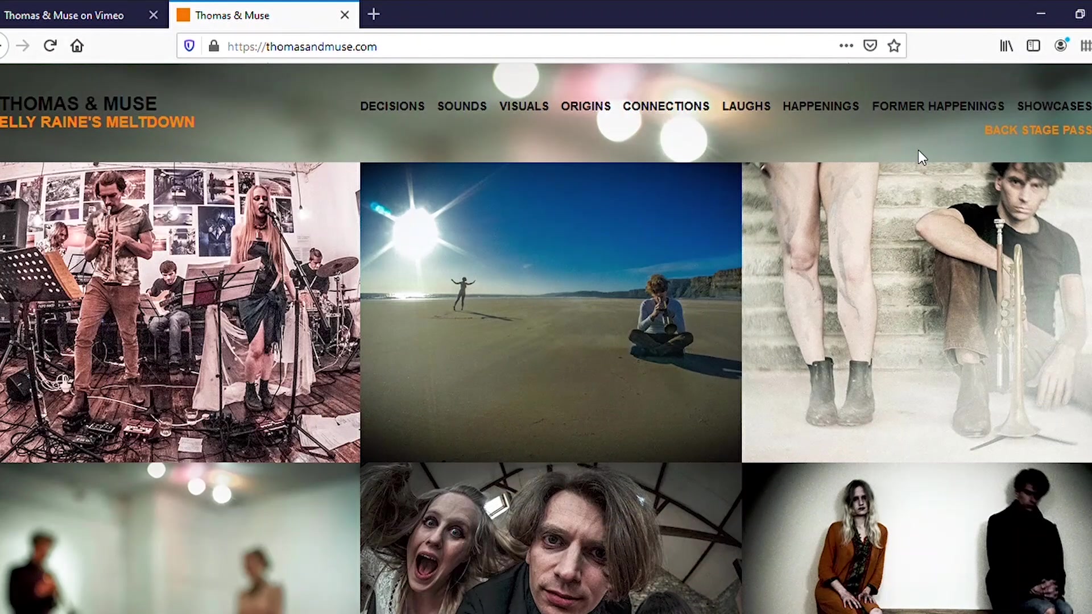
Task: Toggle the sidebar view icon
Action: point(1033,45)
